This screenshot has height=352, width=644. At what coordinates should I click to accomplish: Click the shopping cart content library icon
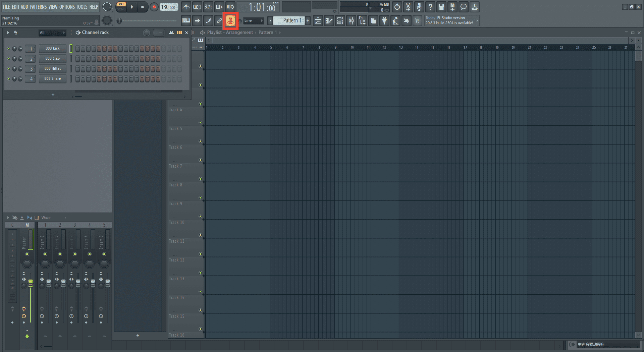[x=417, y=21]
